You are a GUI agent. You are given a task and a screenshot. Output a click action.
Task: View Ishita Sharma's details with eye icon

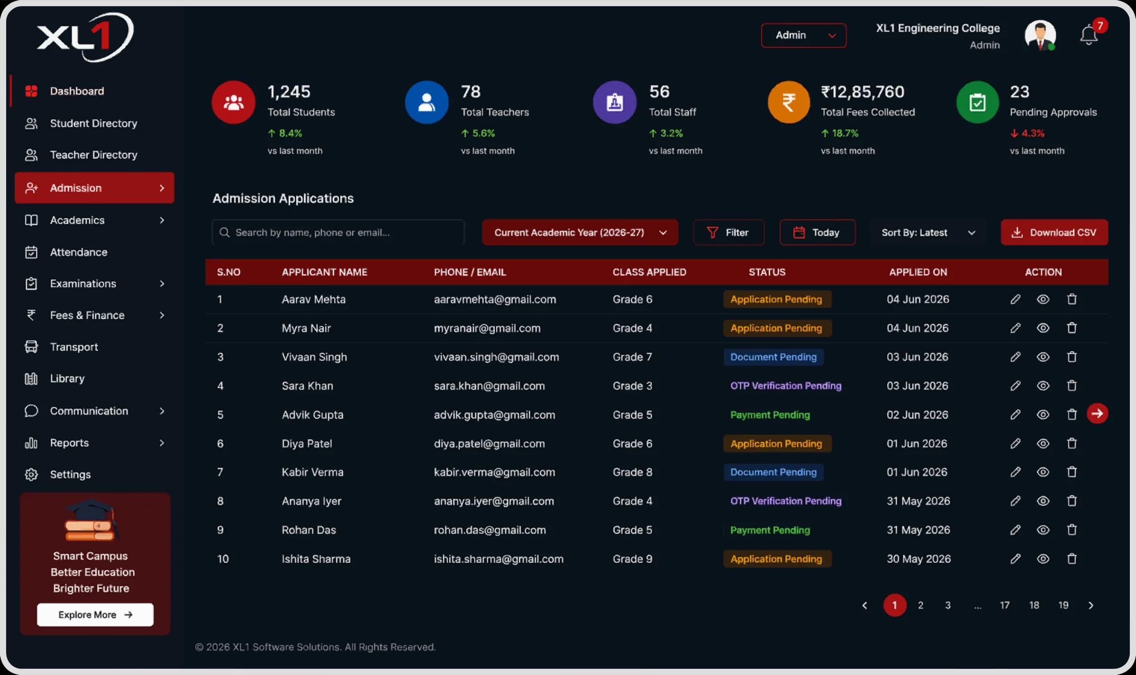[1043, 559]
